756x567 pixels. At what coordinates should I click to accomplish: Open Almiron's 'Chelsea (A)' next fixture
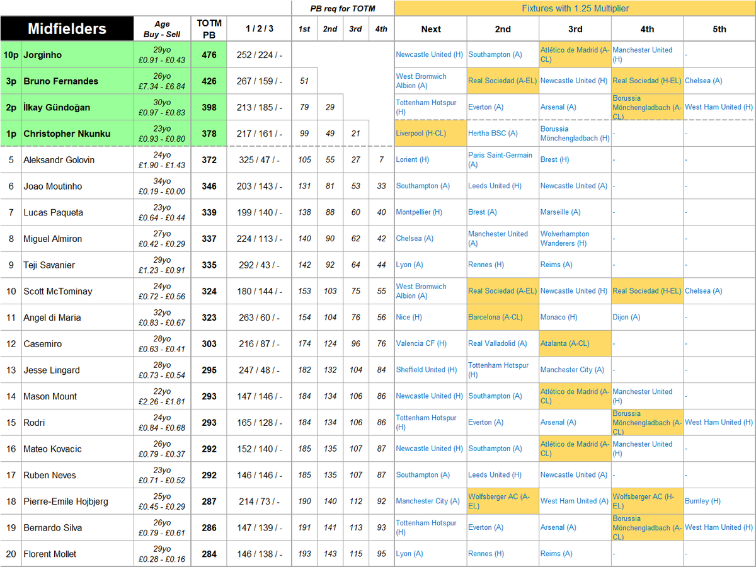coord(415,239)
